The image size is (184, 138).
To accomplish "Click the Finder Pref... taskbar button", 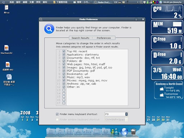I will click(x=102, y=2).
